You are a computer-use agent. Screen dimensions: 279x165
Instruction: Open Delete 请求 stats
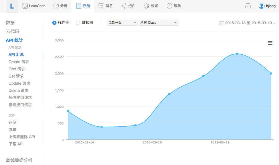19,91
